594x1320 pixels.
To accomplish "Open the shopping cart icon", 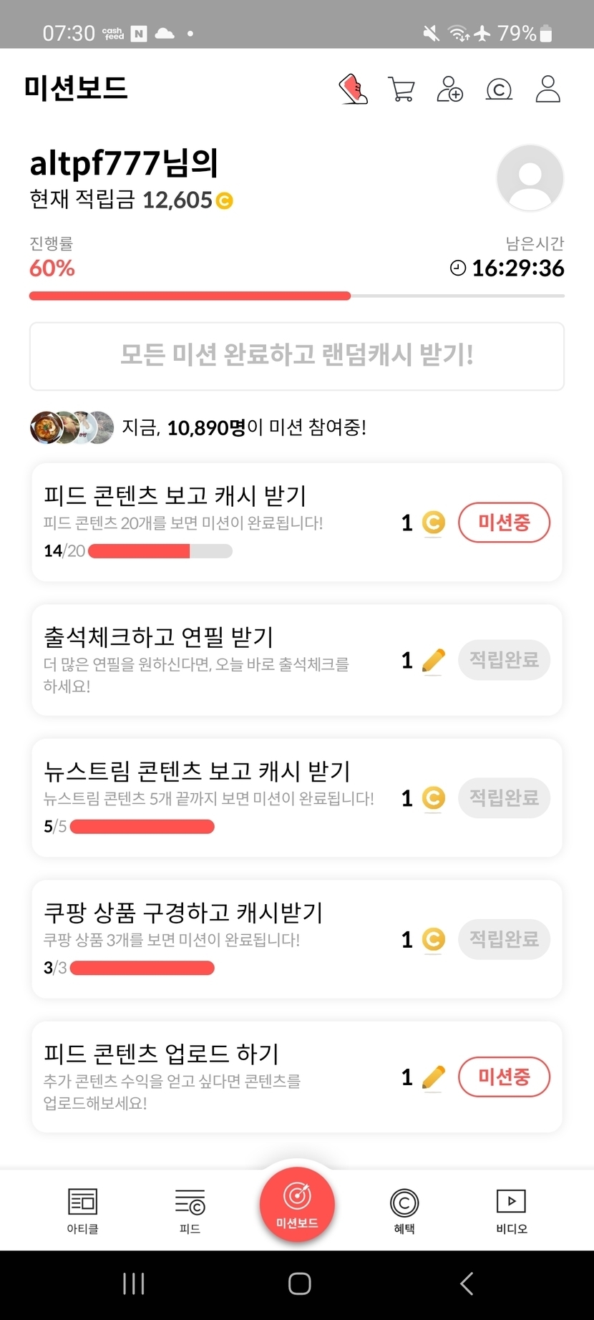I will pos(401,89).
